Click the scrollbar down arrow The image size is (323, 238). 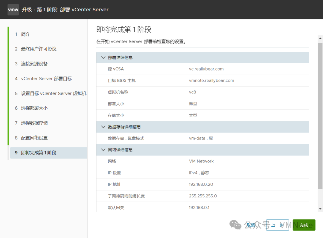pos(320,209)
